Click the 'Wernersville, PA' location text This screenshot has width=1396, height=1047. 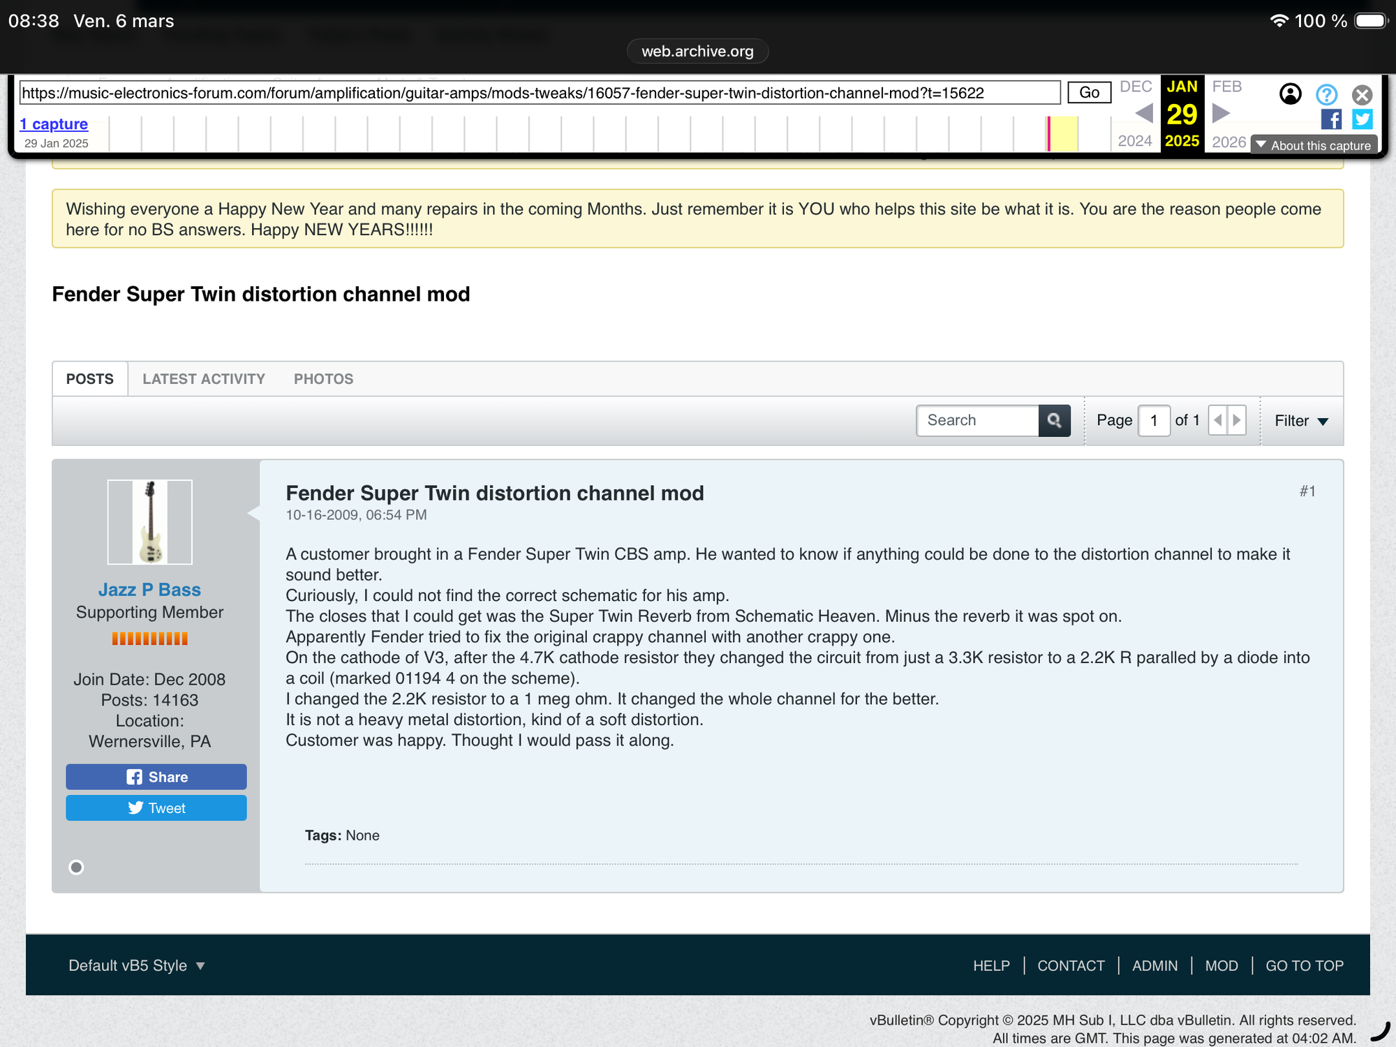click(149, 741)
